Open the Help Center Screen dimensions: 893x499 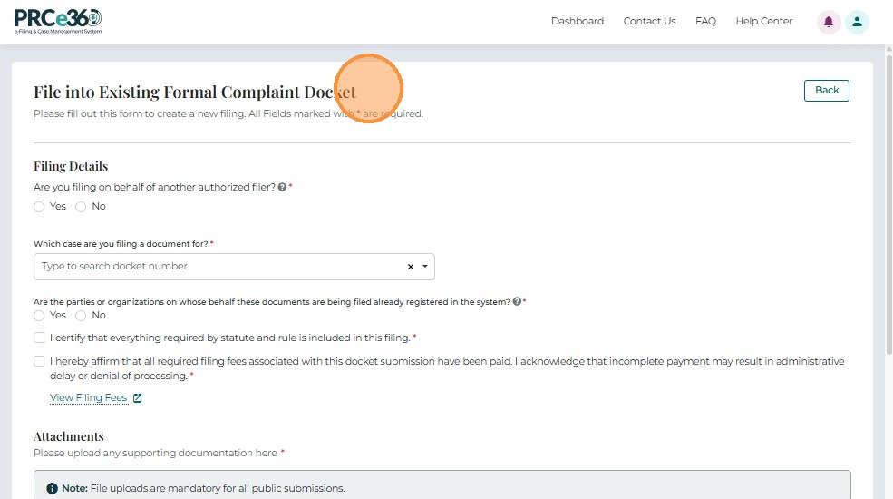coord(763,21)
